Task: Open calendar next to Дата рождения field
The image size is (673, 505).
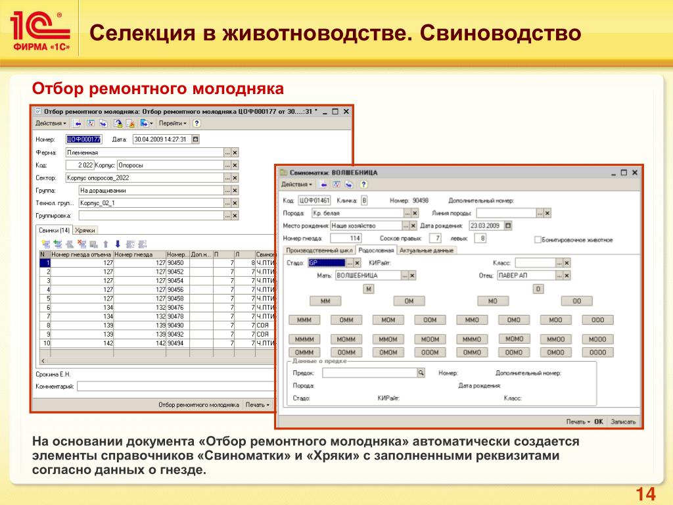Action: click(x=508, y=226)
